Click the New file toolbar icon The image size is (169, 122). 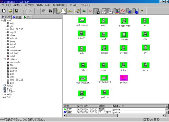[x=4, y=11]
